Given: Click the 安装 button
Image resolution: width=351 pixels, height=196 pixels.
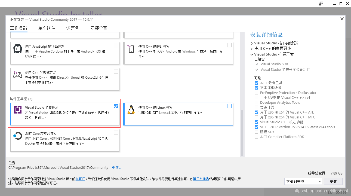Looking at the screenshot, I should click(x=333, y=182).
